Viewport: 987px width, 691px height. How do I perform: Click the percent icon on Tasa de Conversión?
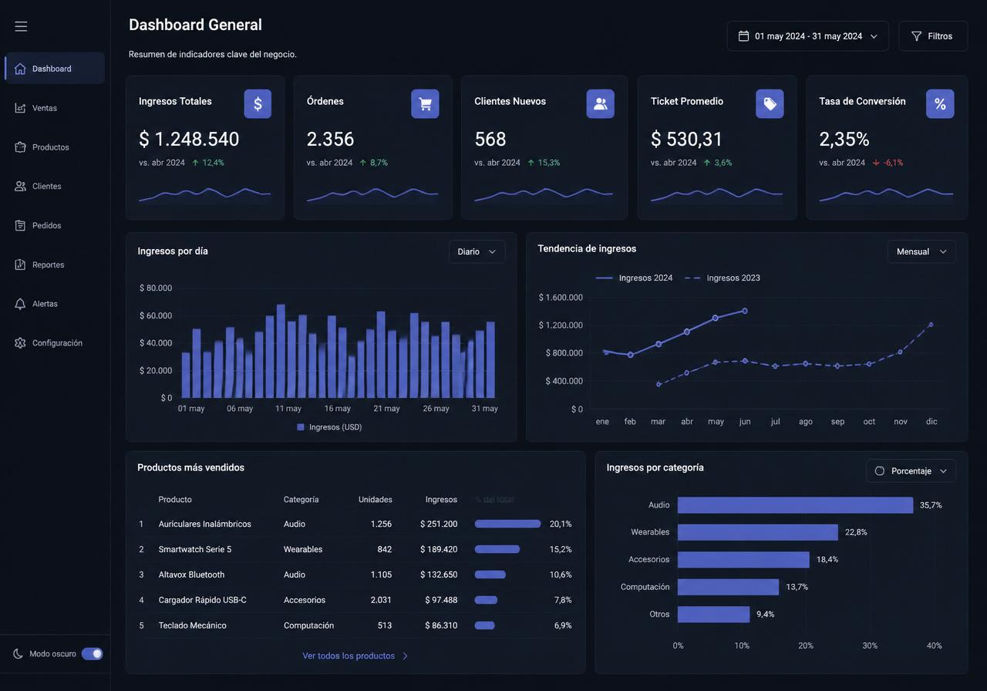940,104
